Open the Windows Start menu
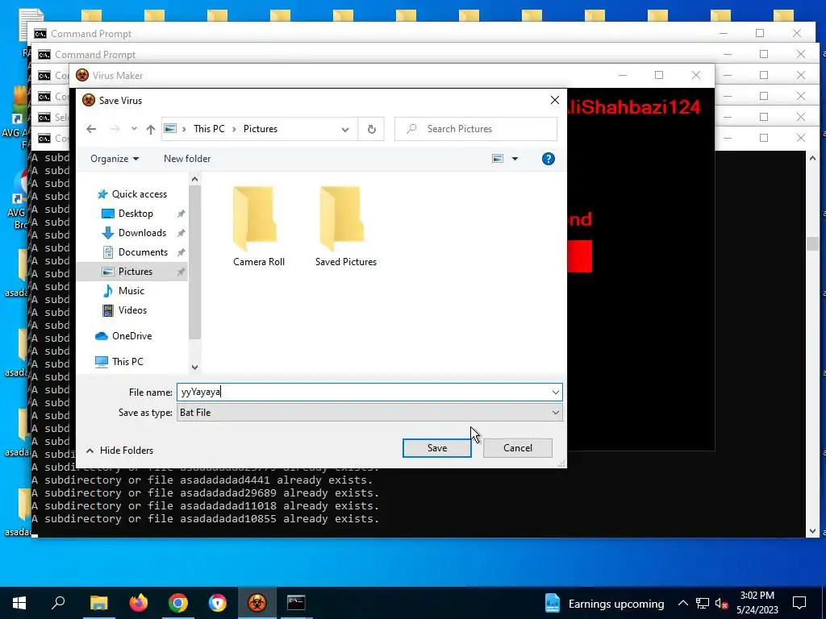 [x=19, y=603]
